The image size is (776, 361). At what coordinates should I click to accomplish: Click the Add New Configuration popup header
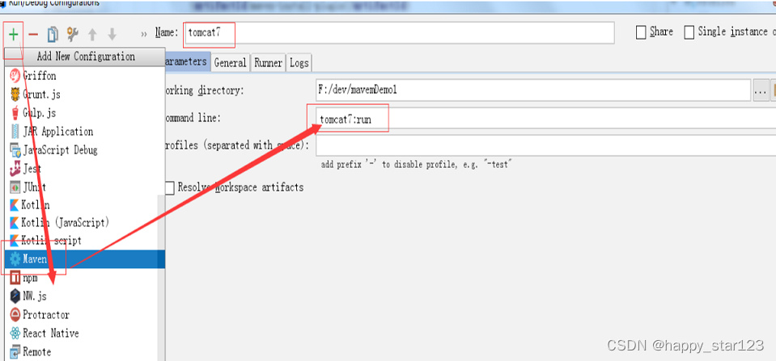coord(85,57)
